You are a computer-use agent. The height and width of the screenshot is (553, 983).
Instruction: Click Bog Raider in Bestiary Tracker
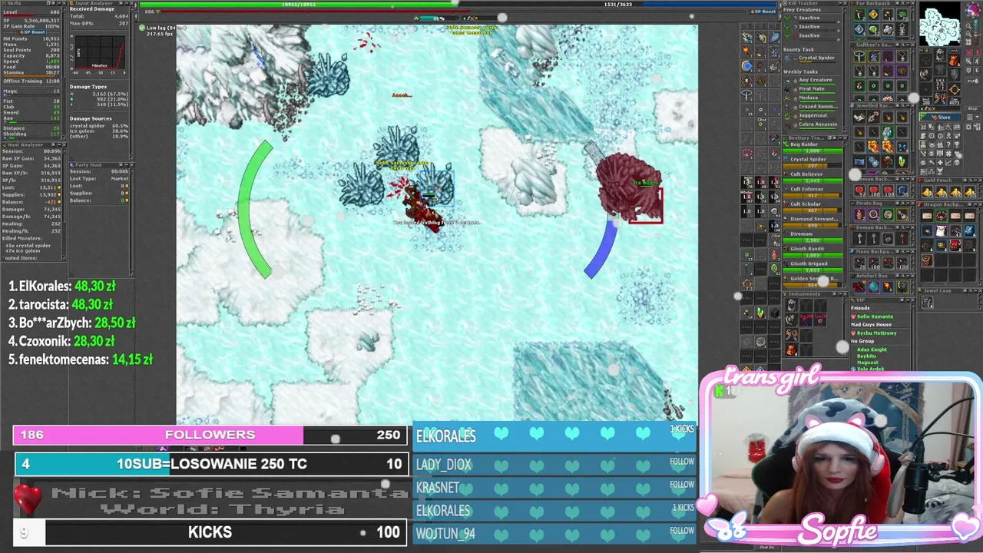click(x=804, y=144)
